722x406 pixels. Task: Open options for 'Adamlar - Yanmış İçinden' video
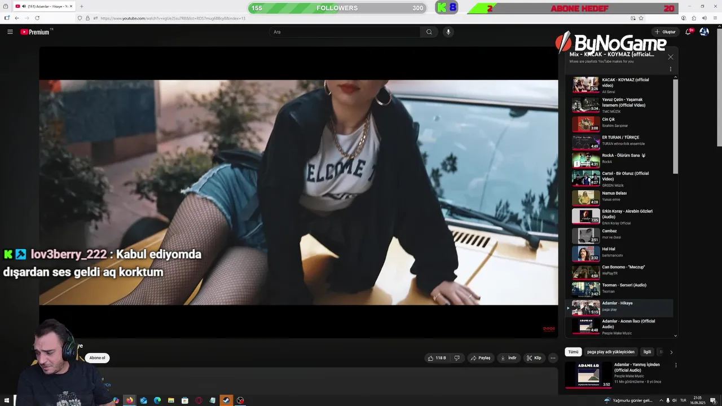(x=676, y=365)
